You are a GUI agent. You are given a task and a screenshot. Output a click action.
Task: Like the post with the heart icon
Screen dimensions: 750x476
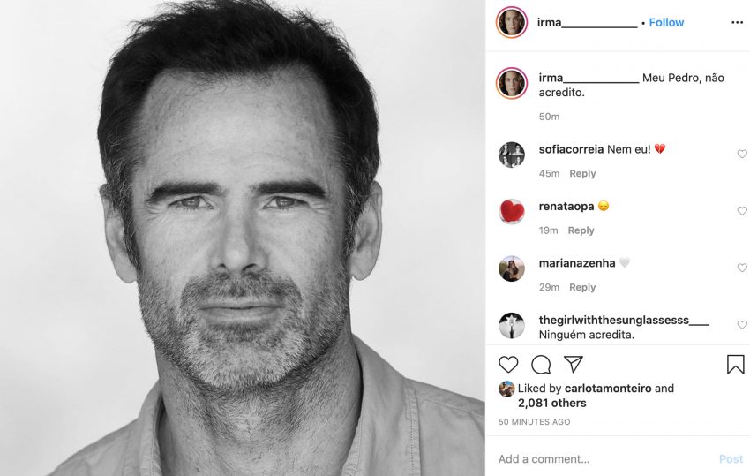click(508, 365)
